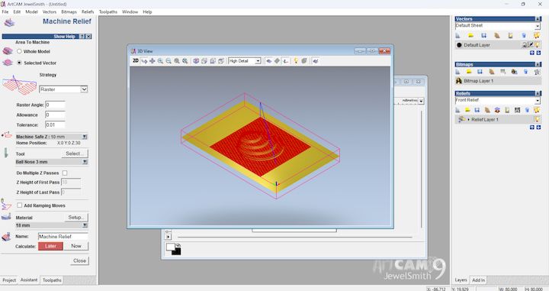Collapse the Vectors panel header
Screen dimensions: 549x291
[538, 19]
